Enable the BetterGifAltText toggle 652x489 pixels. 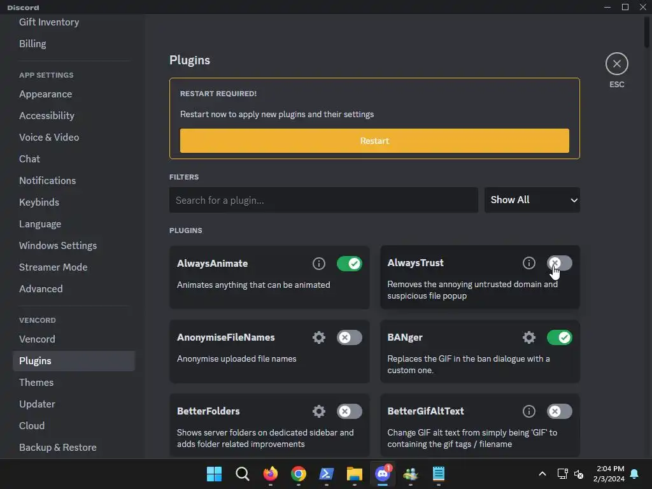(x=559, y=411)
